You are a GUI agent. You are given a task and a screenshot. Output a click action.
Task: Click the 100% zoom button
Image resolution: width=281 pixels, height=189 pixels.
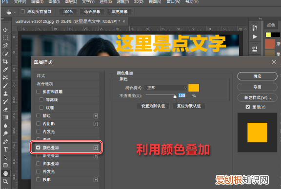[x=68, y=12]
